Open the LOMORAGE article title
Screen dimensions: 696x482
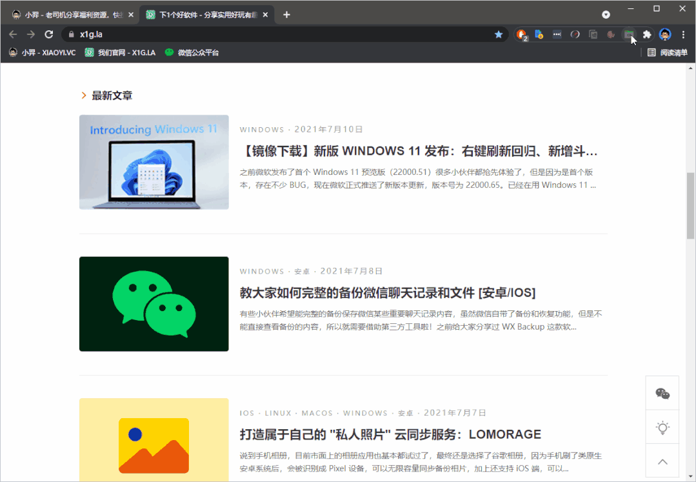(390, 434)
